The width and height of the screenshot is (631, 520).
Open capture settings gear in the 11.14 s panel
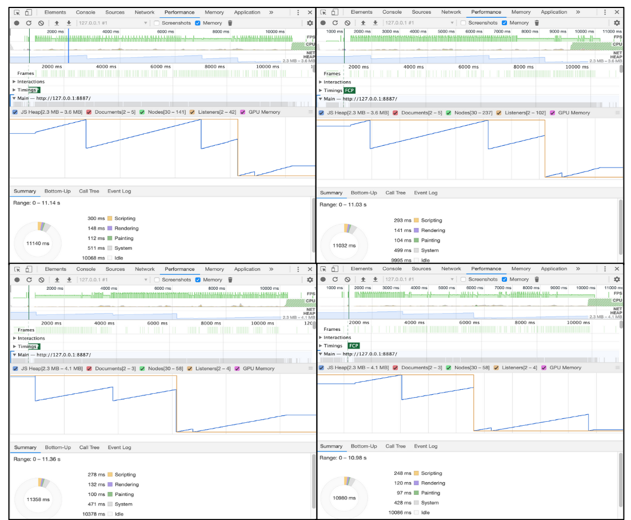click(x=309, y=23)
